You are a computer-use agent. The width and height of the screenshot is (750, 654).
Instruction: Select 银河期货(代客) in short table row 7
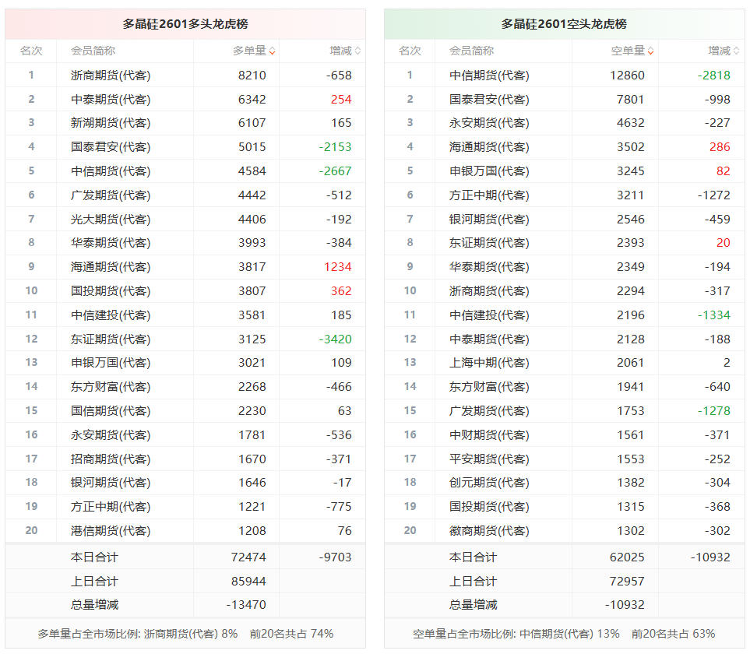click(489, 219)
